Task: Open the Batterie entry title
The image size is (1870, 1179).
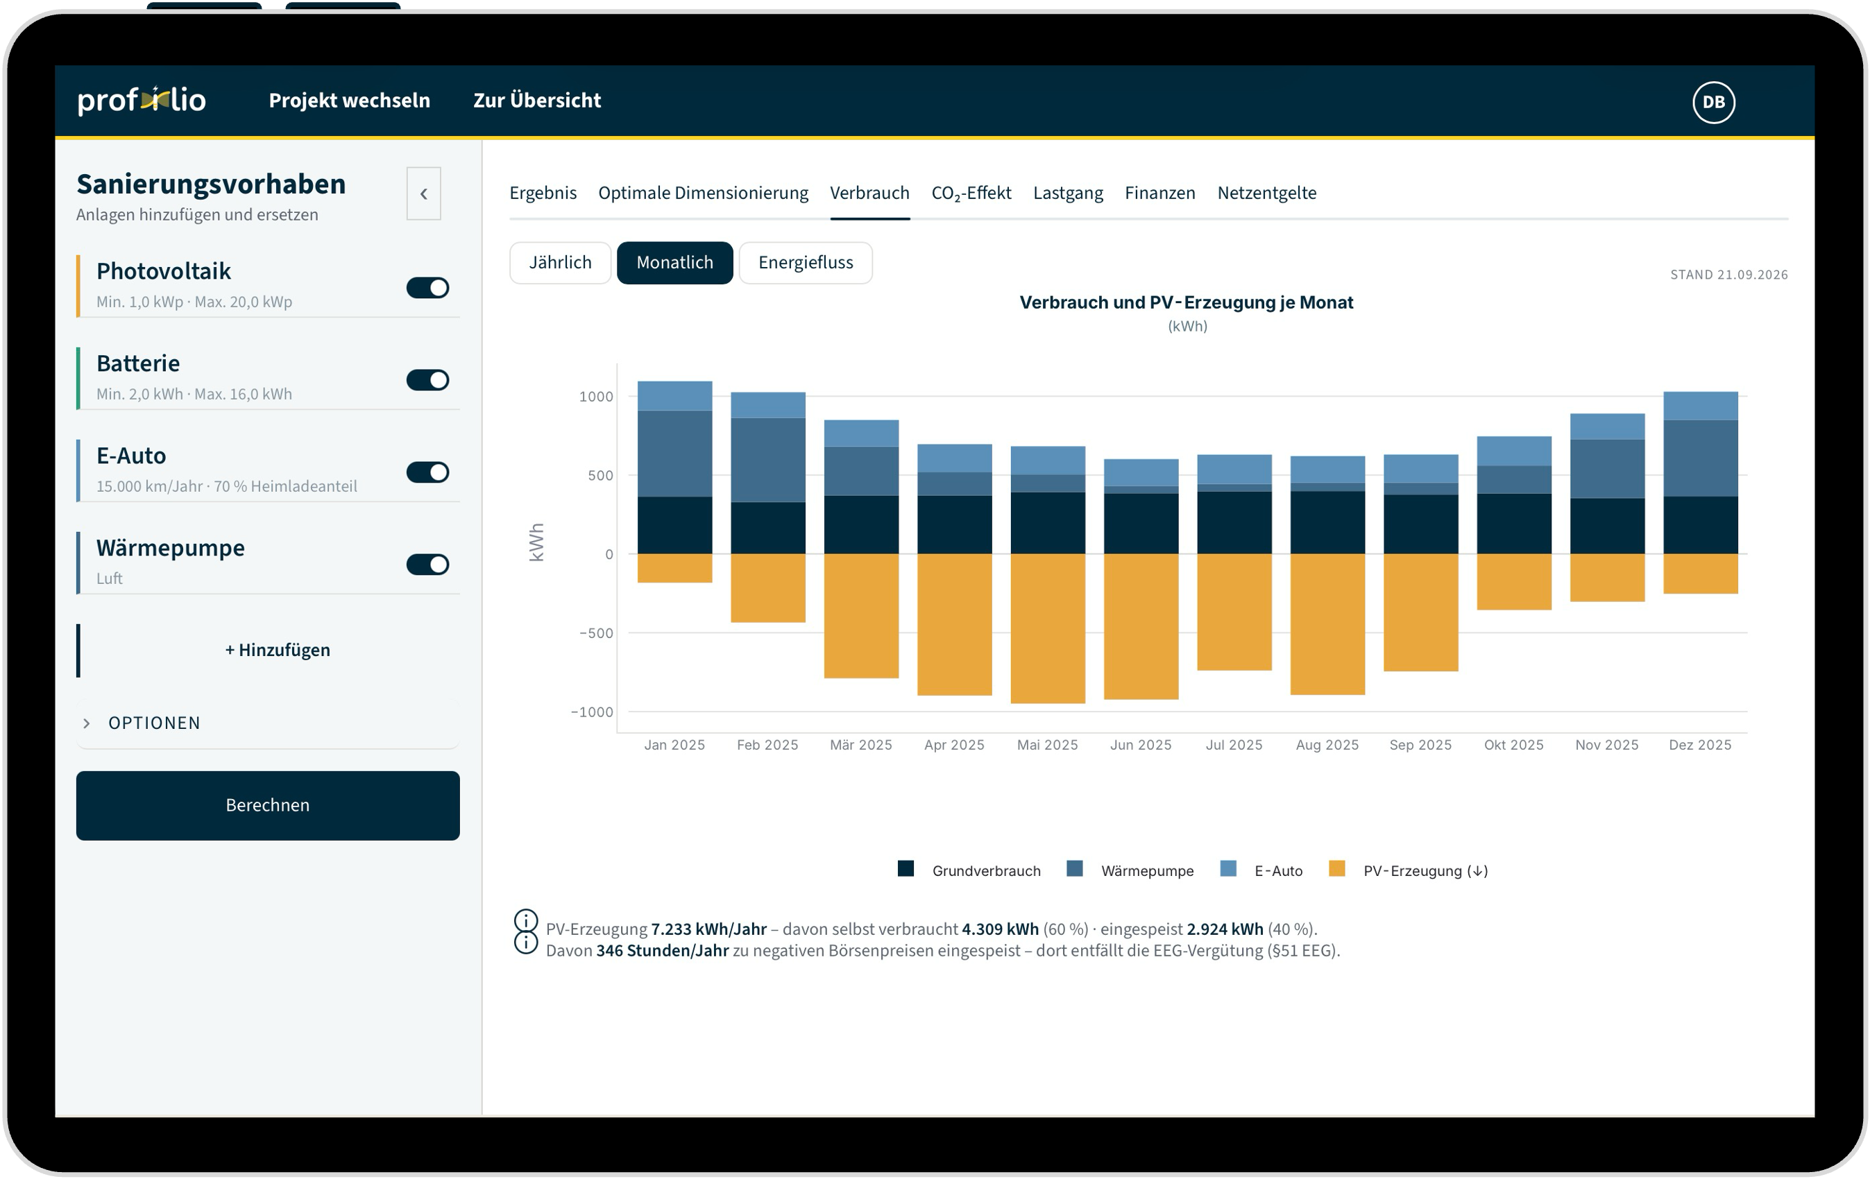Action: 137,364
